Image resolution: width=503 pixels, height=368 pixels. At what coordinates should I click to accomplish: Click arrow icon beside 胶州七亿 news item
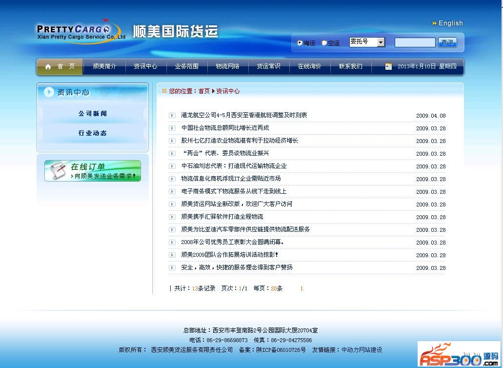[172, 141]
